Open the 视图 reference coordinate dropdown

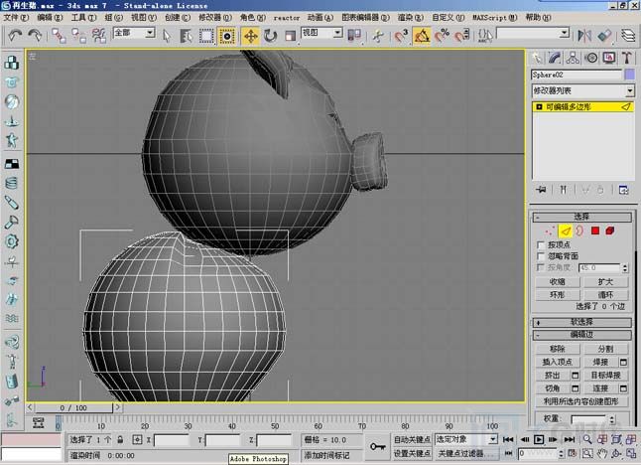point(321,33)
